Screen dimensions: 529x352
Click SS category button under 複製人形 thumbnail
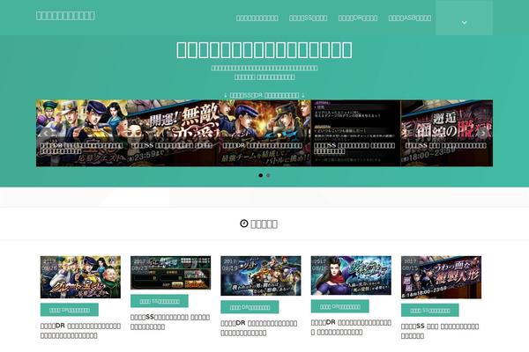coord(430,311)
